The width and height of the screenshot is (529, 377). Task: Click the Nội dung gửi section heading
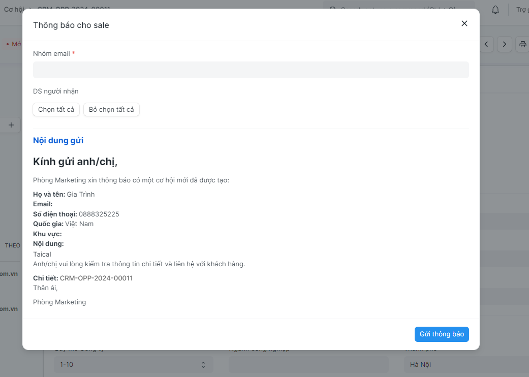pos(58,141)
